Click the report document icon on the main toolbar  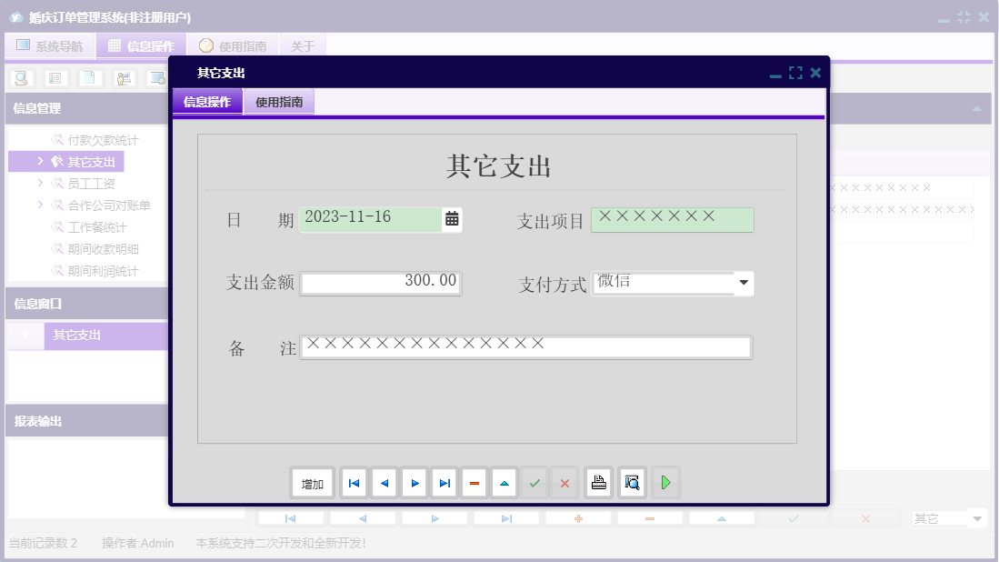(x=88, y=78)
